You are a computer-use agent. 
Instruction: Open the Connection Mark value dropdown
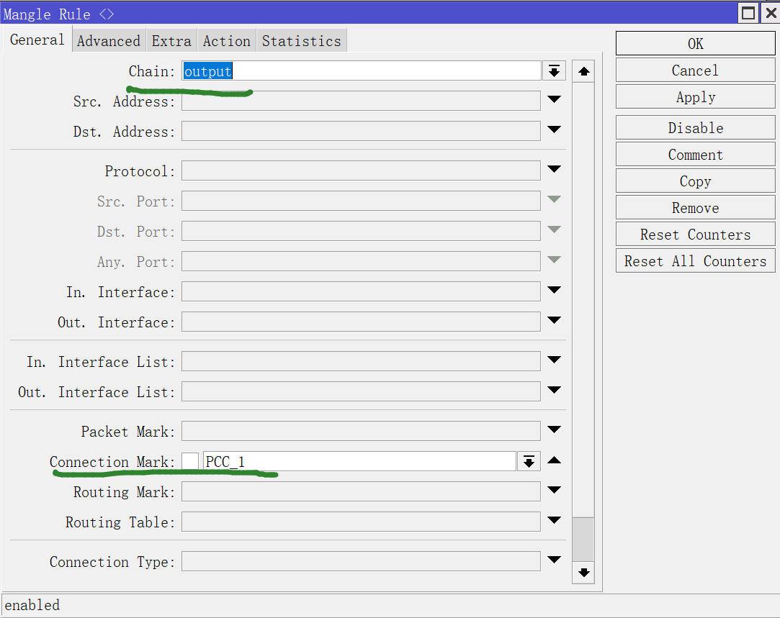coord(529,461)
